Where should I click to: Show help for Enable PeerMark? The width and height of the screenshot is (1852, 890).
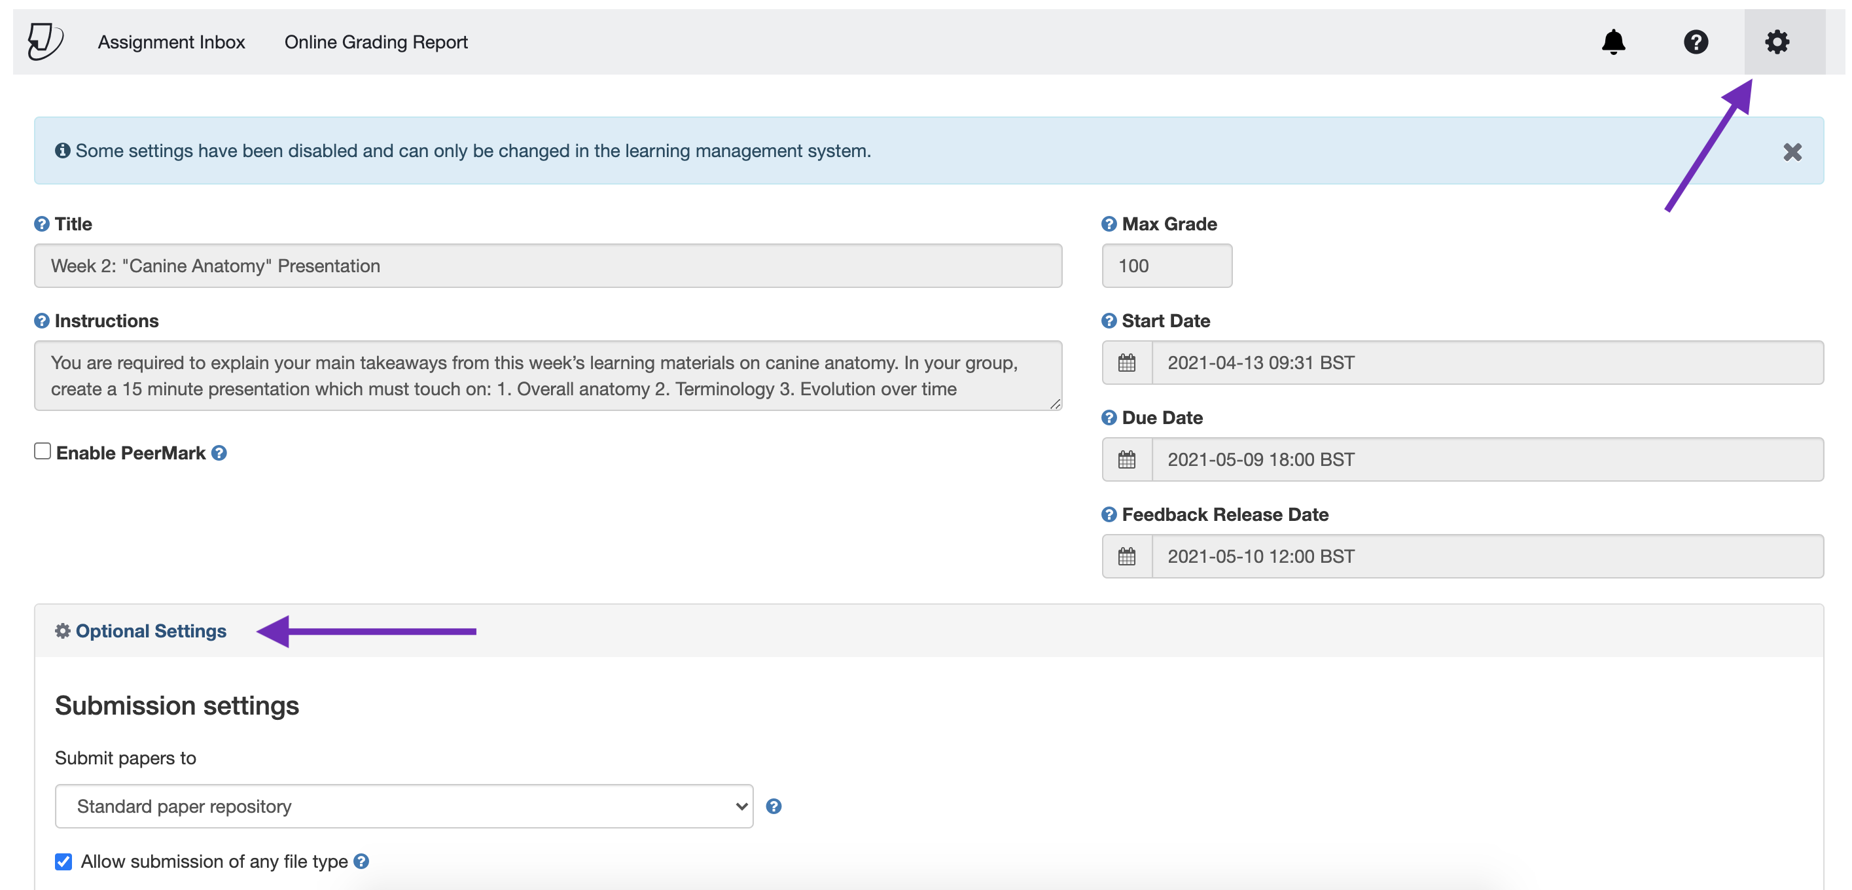(x=219, y=453)
